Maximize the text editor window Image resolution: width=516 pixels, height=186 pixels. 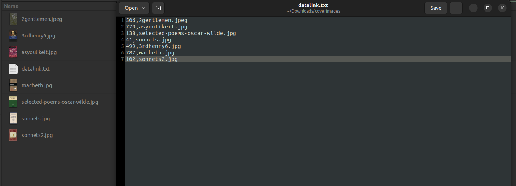click(x=488, y=8)
